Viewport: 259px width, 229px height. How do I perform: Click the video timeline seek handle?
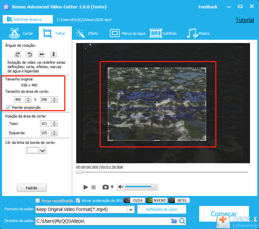point(79,172)
